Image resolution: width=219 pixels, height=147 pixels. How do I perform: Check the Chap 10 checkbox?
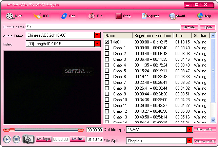coord(107,99)
